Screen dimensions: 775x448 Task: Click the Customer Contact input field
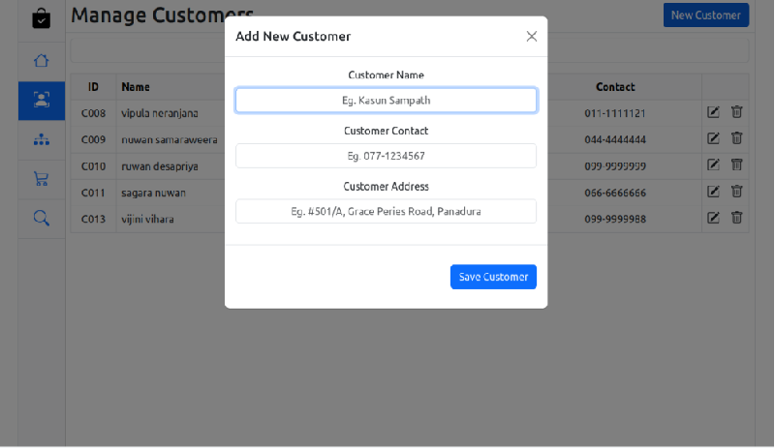coord(386,156)
